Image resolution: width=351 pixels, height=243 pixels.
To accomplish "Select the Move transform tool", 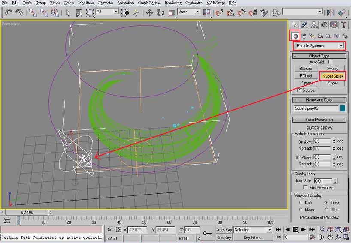I will [x=150, y=12].
